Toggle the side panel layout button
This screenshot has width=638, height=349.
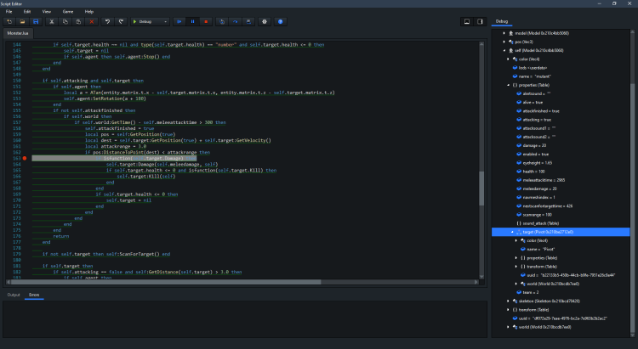480,21
